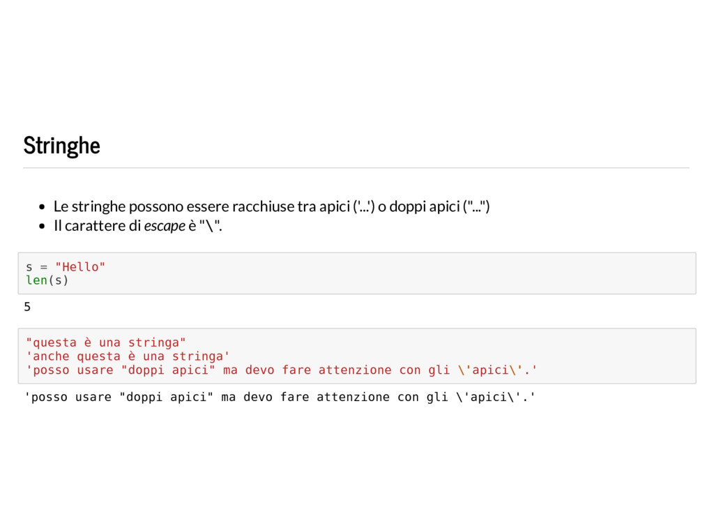Click the horizontal rule under the heading
The height and width of the screenshot is (521, 714).
(356, 168)
